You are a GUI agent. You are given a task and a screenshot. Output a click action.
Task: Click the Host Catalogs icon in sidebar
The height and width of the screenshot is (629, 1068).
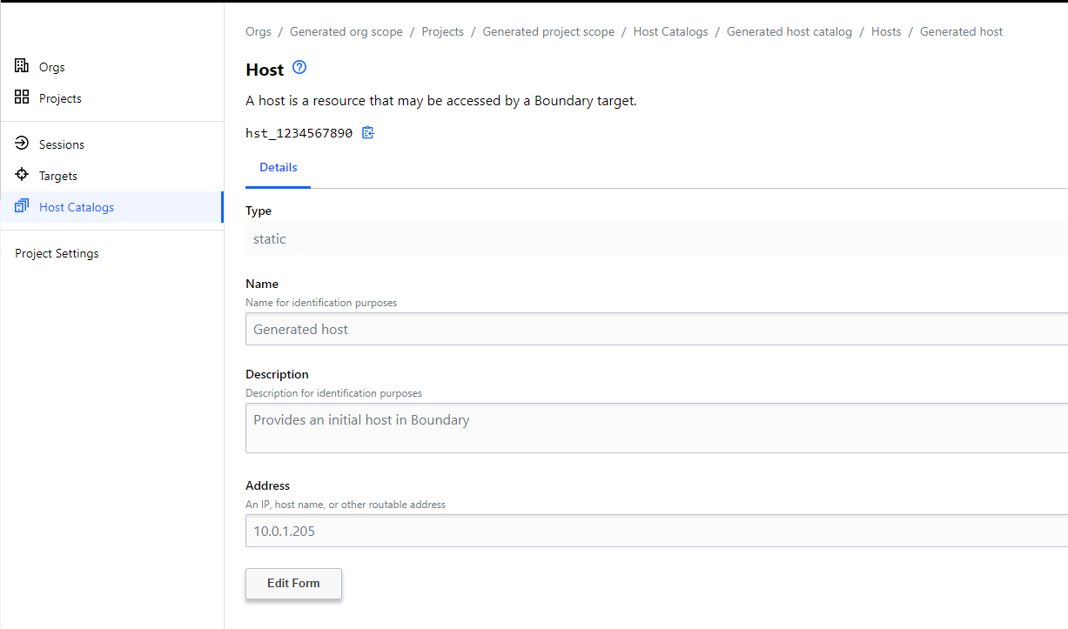point(22,206)
